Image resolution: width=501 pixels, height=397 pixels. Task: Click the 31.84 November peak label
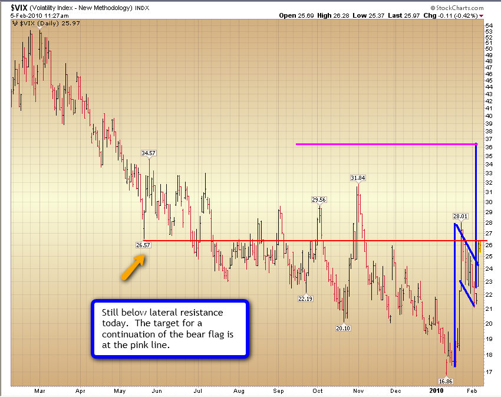coord(358,178)
